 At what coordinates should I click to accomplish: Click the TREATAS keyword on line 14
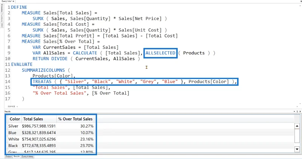pos(42,82)
